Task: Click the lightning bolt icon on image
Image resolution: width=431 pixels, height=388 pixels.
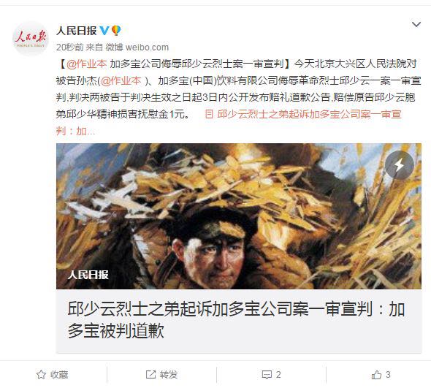Action: [x=400, y=165]
